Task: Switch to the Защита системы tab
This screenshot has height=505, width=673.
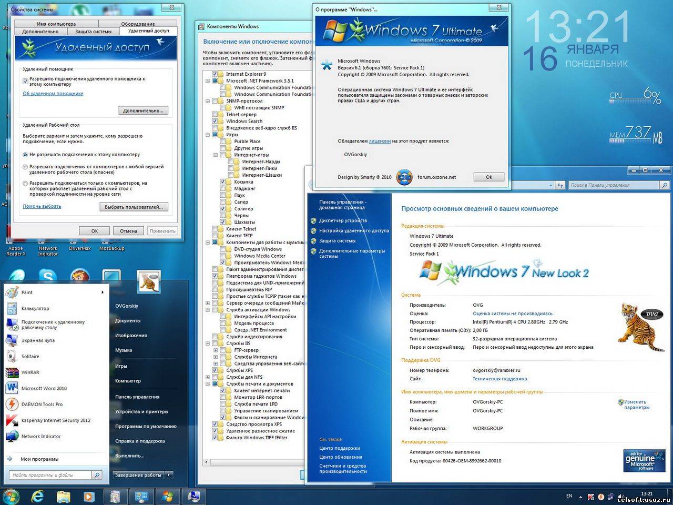Action: pyautogui.click(x=93, y=32)
